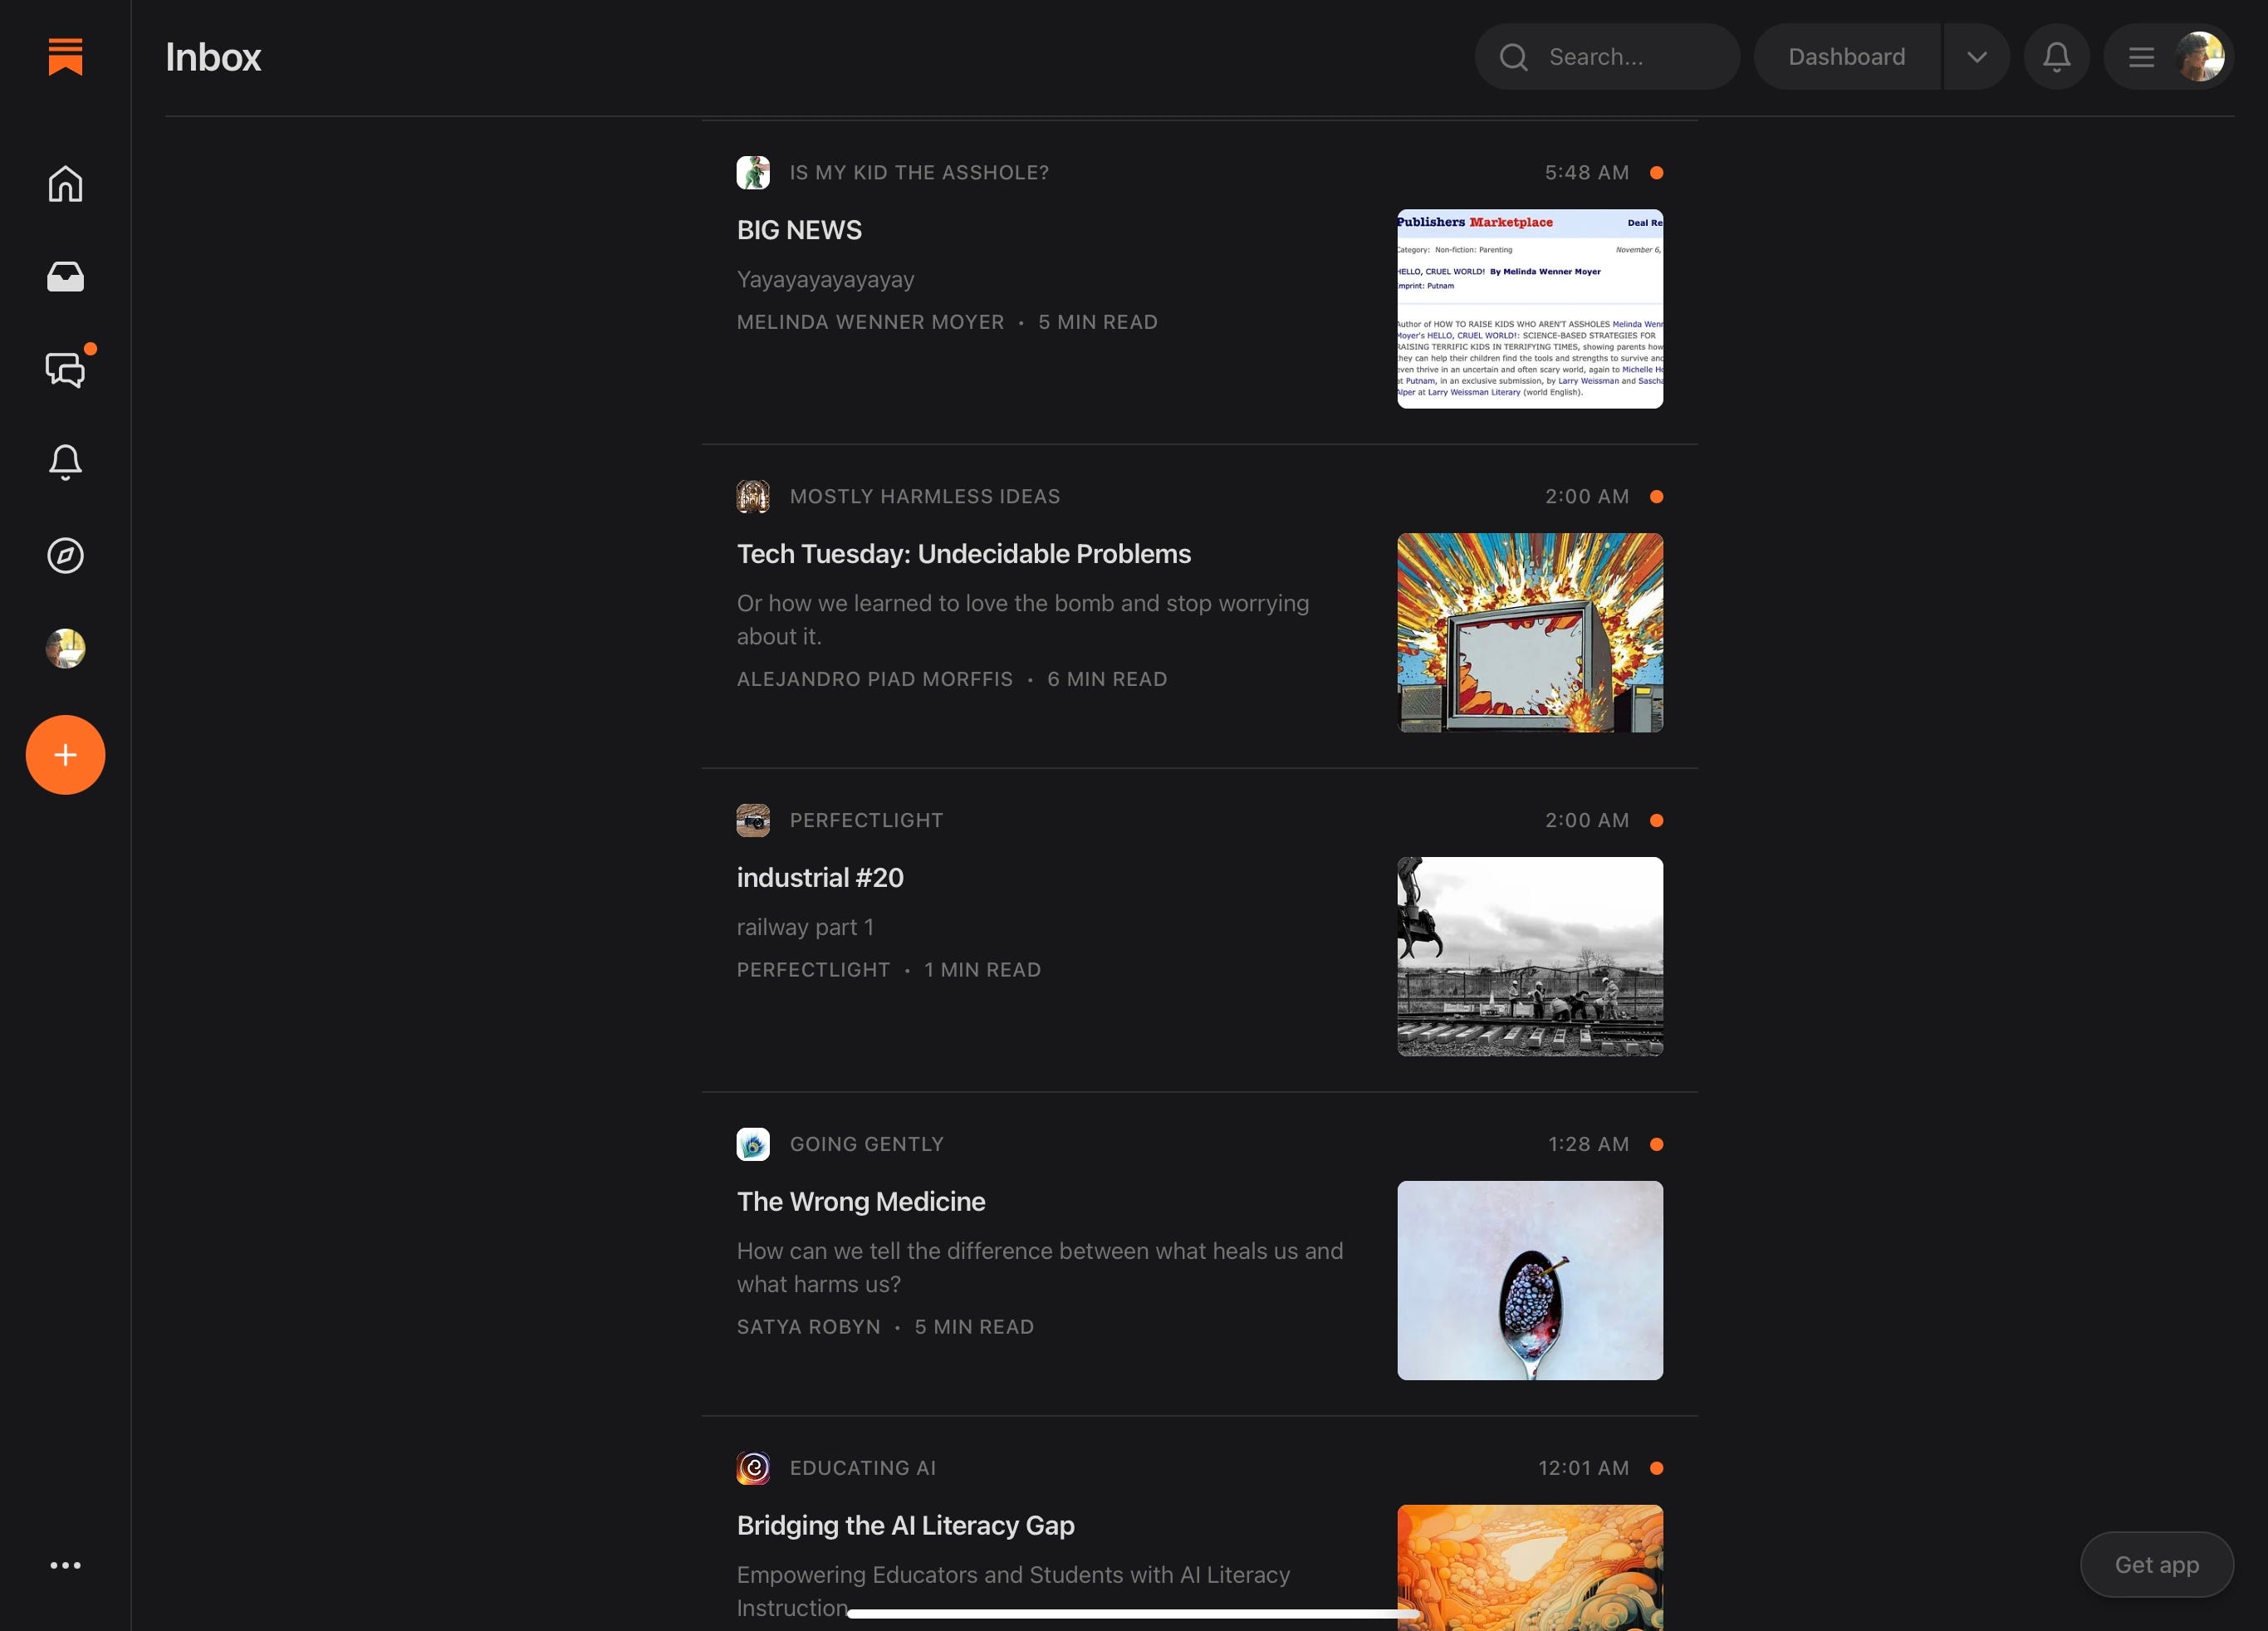Image resolution: width=2268 pixels, height=1631 pixels.
Task: Click unread dot on AI Literacy Gap post
Action: click(x=1656, y=1469)
